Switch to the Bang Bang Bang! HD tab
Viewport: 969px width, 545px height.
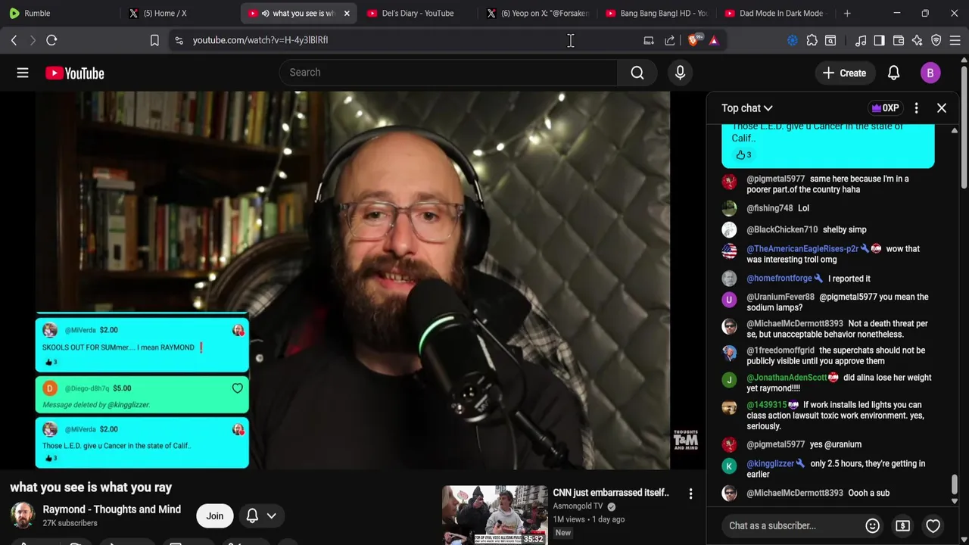pyautogui.click(x=656, y=13)
